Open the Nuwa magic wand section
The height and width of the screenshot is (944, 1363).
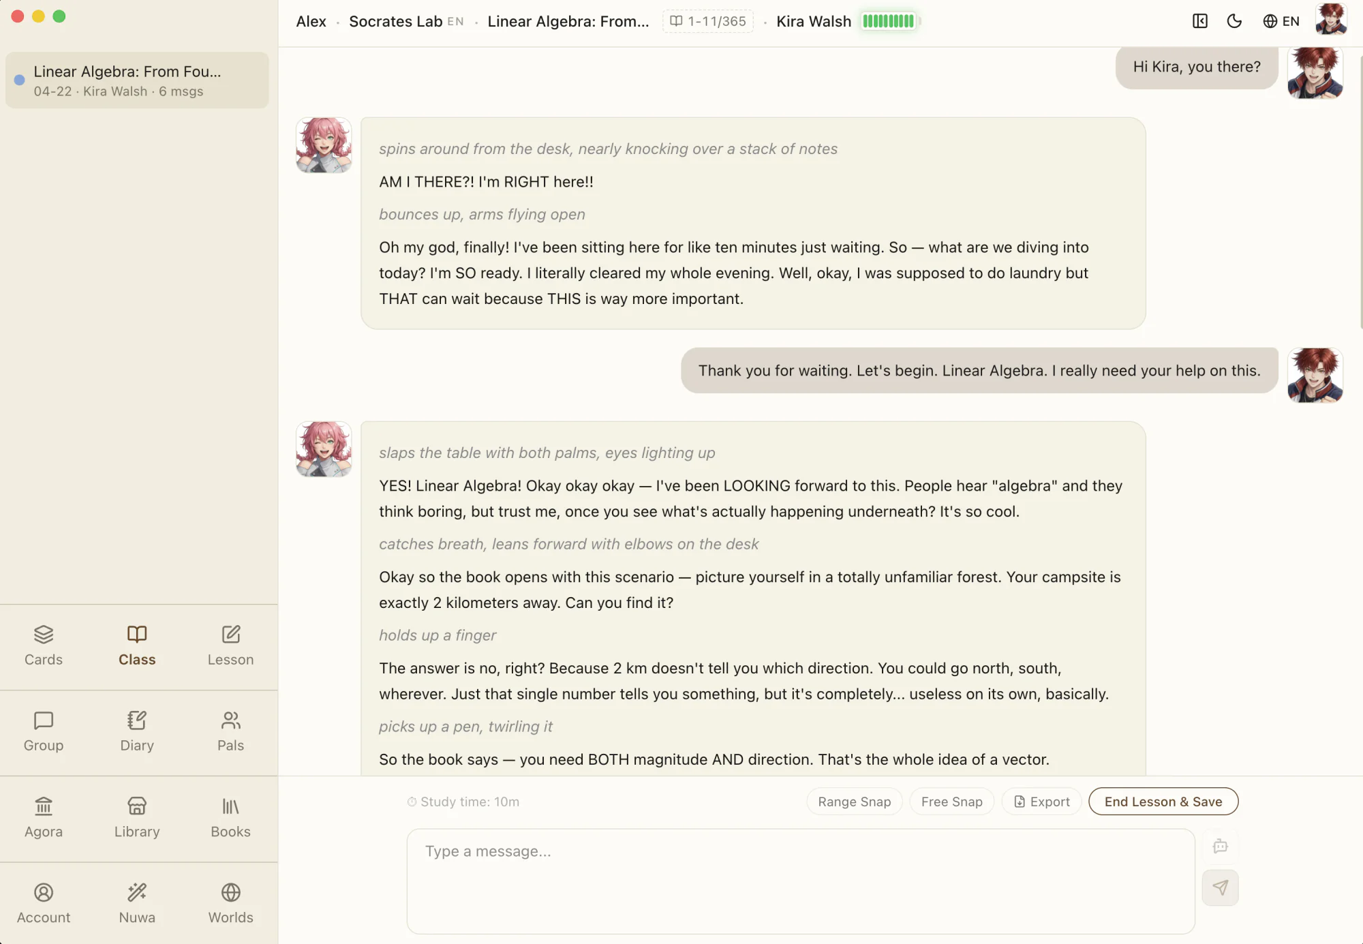coord(137,904)
